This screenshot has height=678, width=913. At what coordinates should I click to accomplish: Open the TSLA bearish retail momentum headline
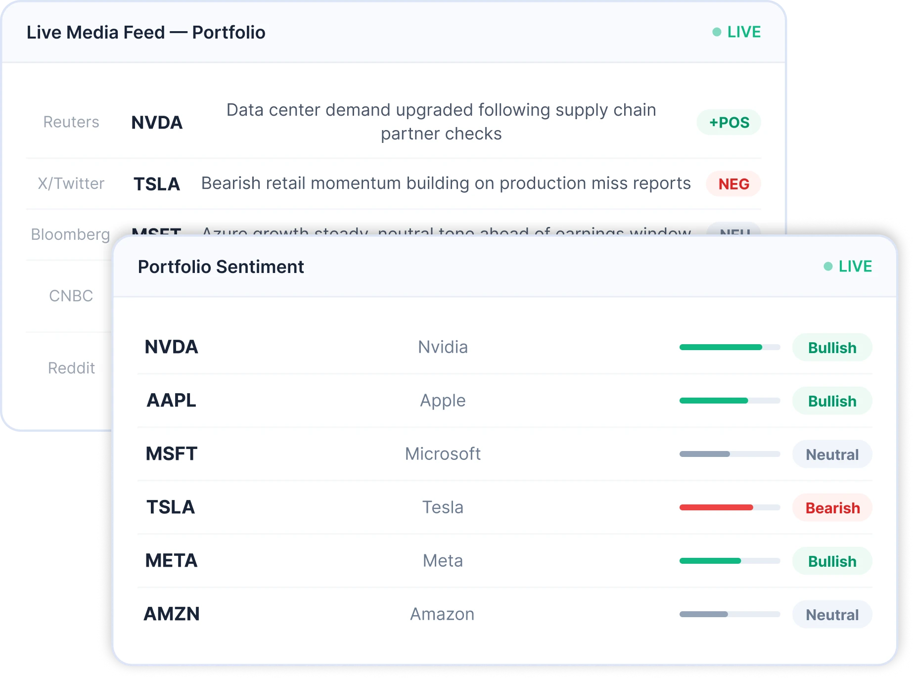(x=446, y=183)
